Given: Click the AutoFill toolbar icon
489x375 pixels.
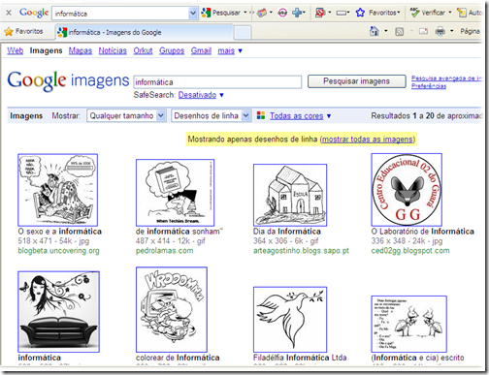Looking at the screenshot, I should coord(462,13).
